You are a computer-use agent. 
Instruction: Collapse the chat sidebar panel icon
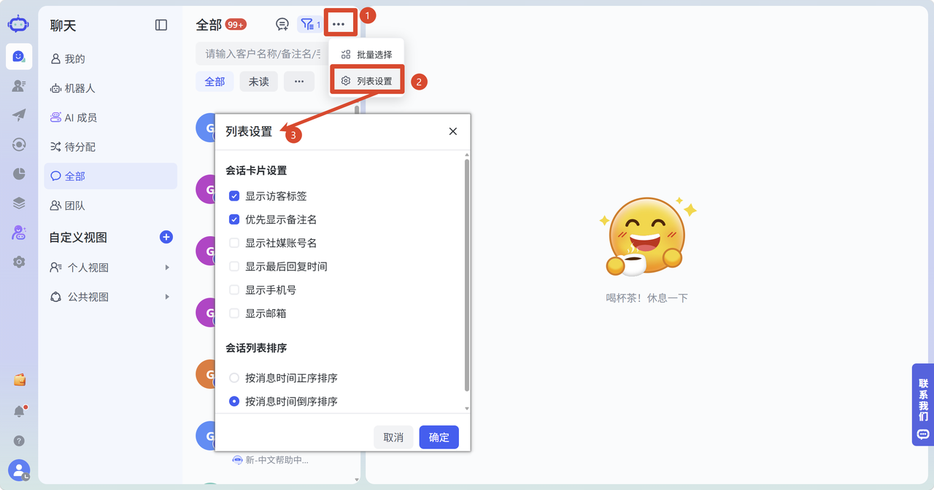point(161,25)
